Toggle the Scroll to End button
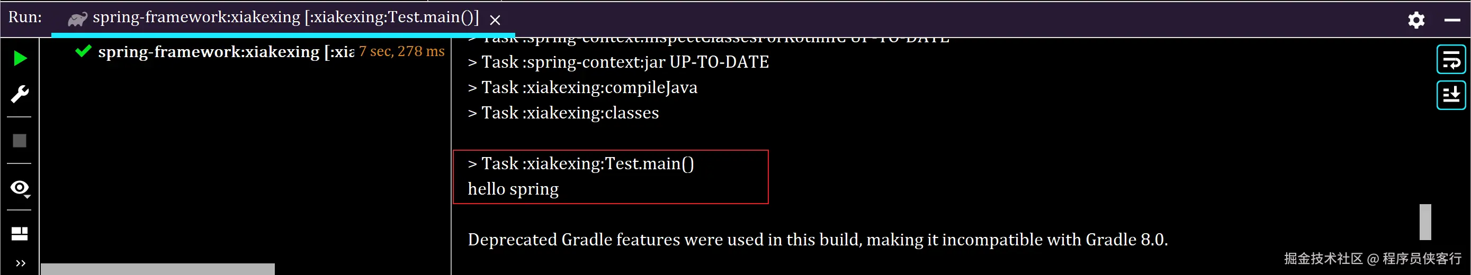The height and width of the screenshot is (275, 1471). 1450,95
